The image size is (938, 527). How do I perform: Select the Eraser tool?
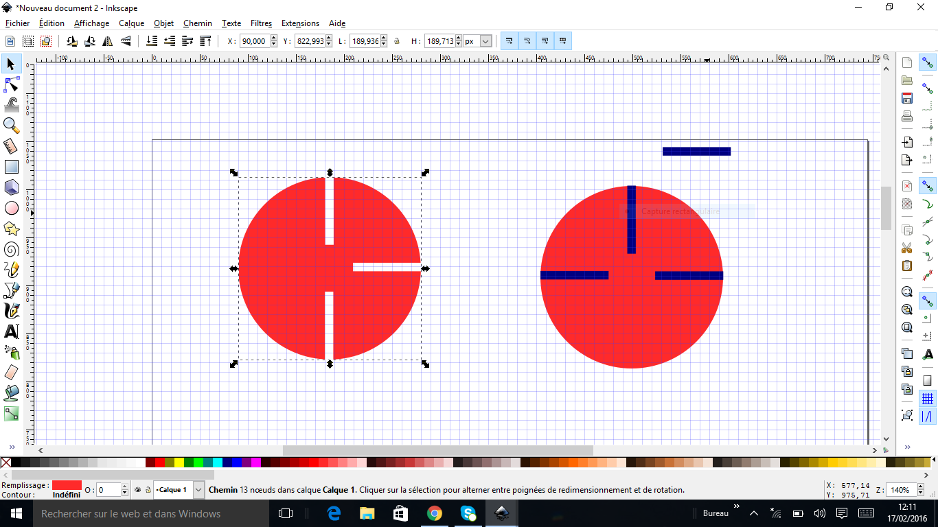tap(11, 373)
